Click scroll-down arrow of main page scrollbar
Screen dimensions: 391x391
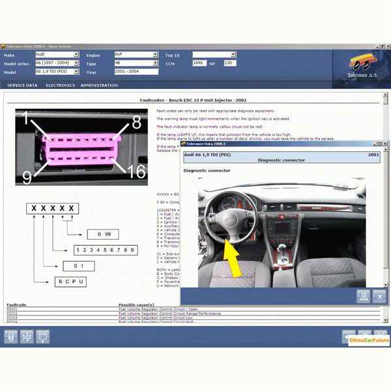(385, 320)
